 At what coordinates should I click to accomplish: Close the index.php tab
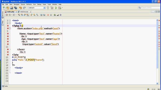coord(16,12)
